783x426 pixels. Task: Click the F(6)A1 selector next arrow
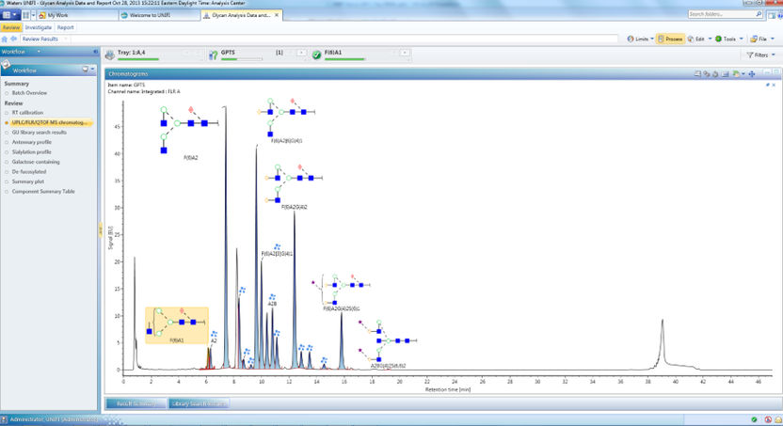405,53
